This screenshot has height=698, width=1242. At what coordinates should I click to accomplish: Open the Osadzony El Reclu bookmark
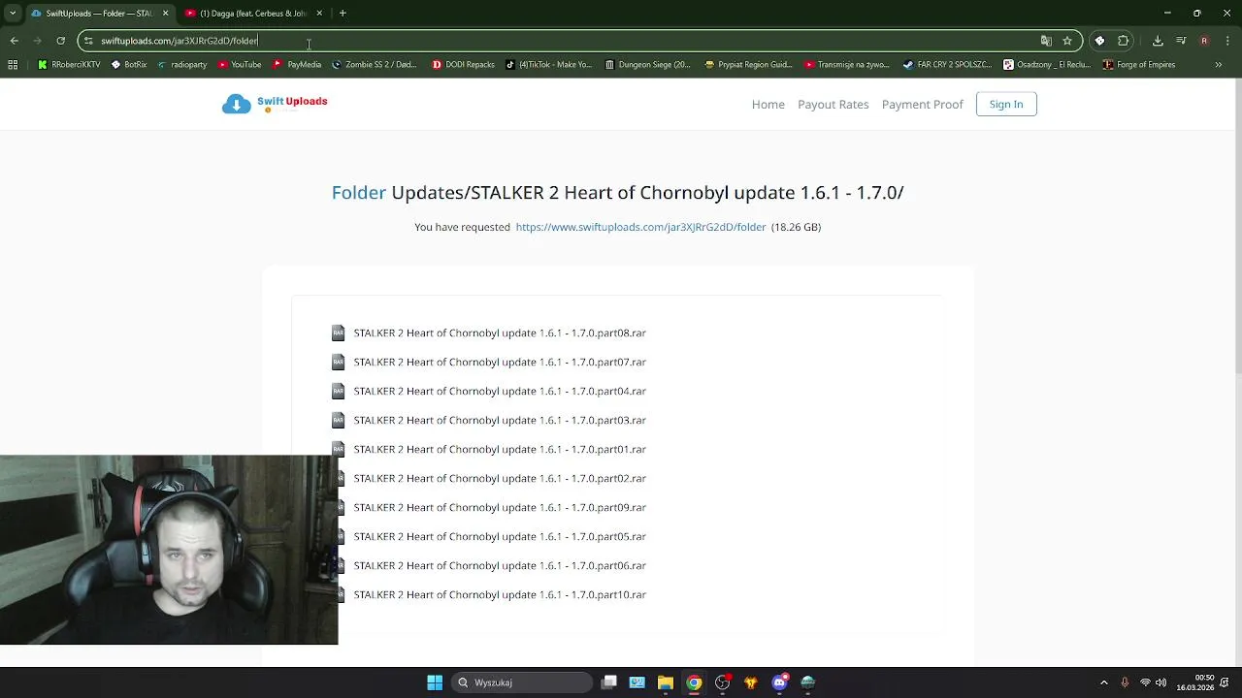click(x=1047, y=65)
